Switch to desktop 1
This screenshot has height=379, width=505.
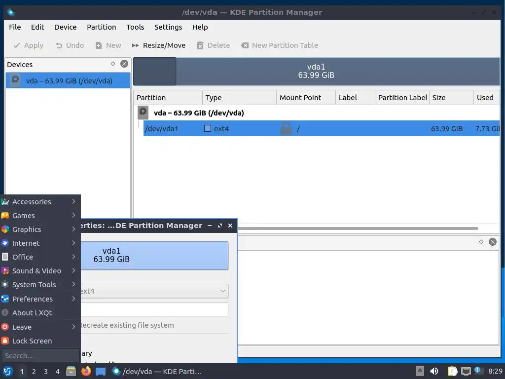22,372
